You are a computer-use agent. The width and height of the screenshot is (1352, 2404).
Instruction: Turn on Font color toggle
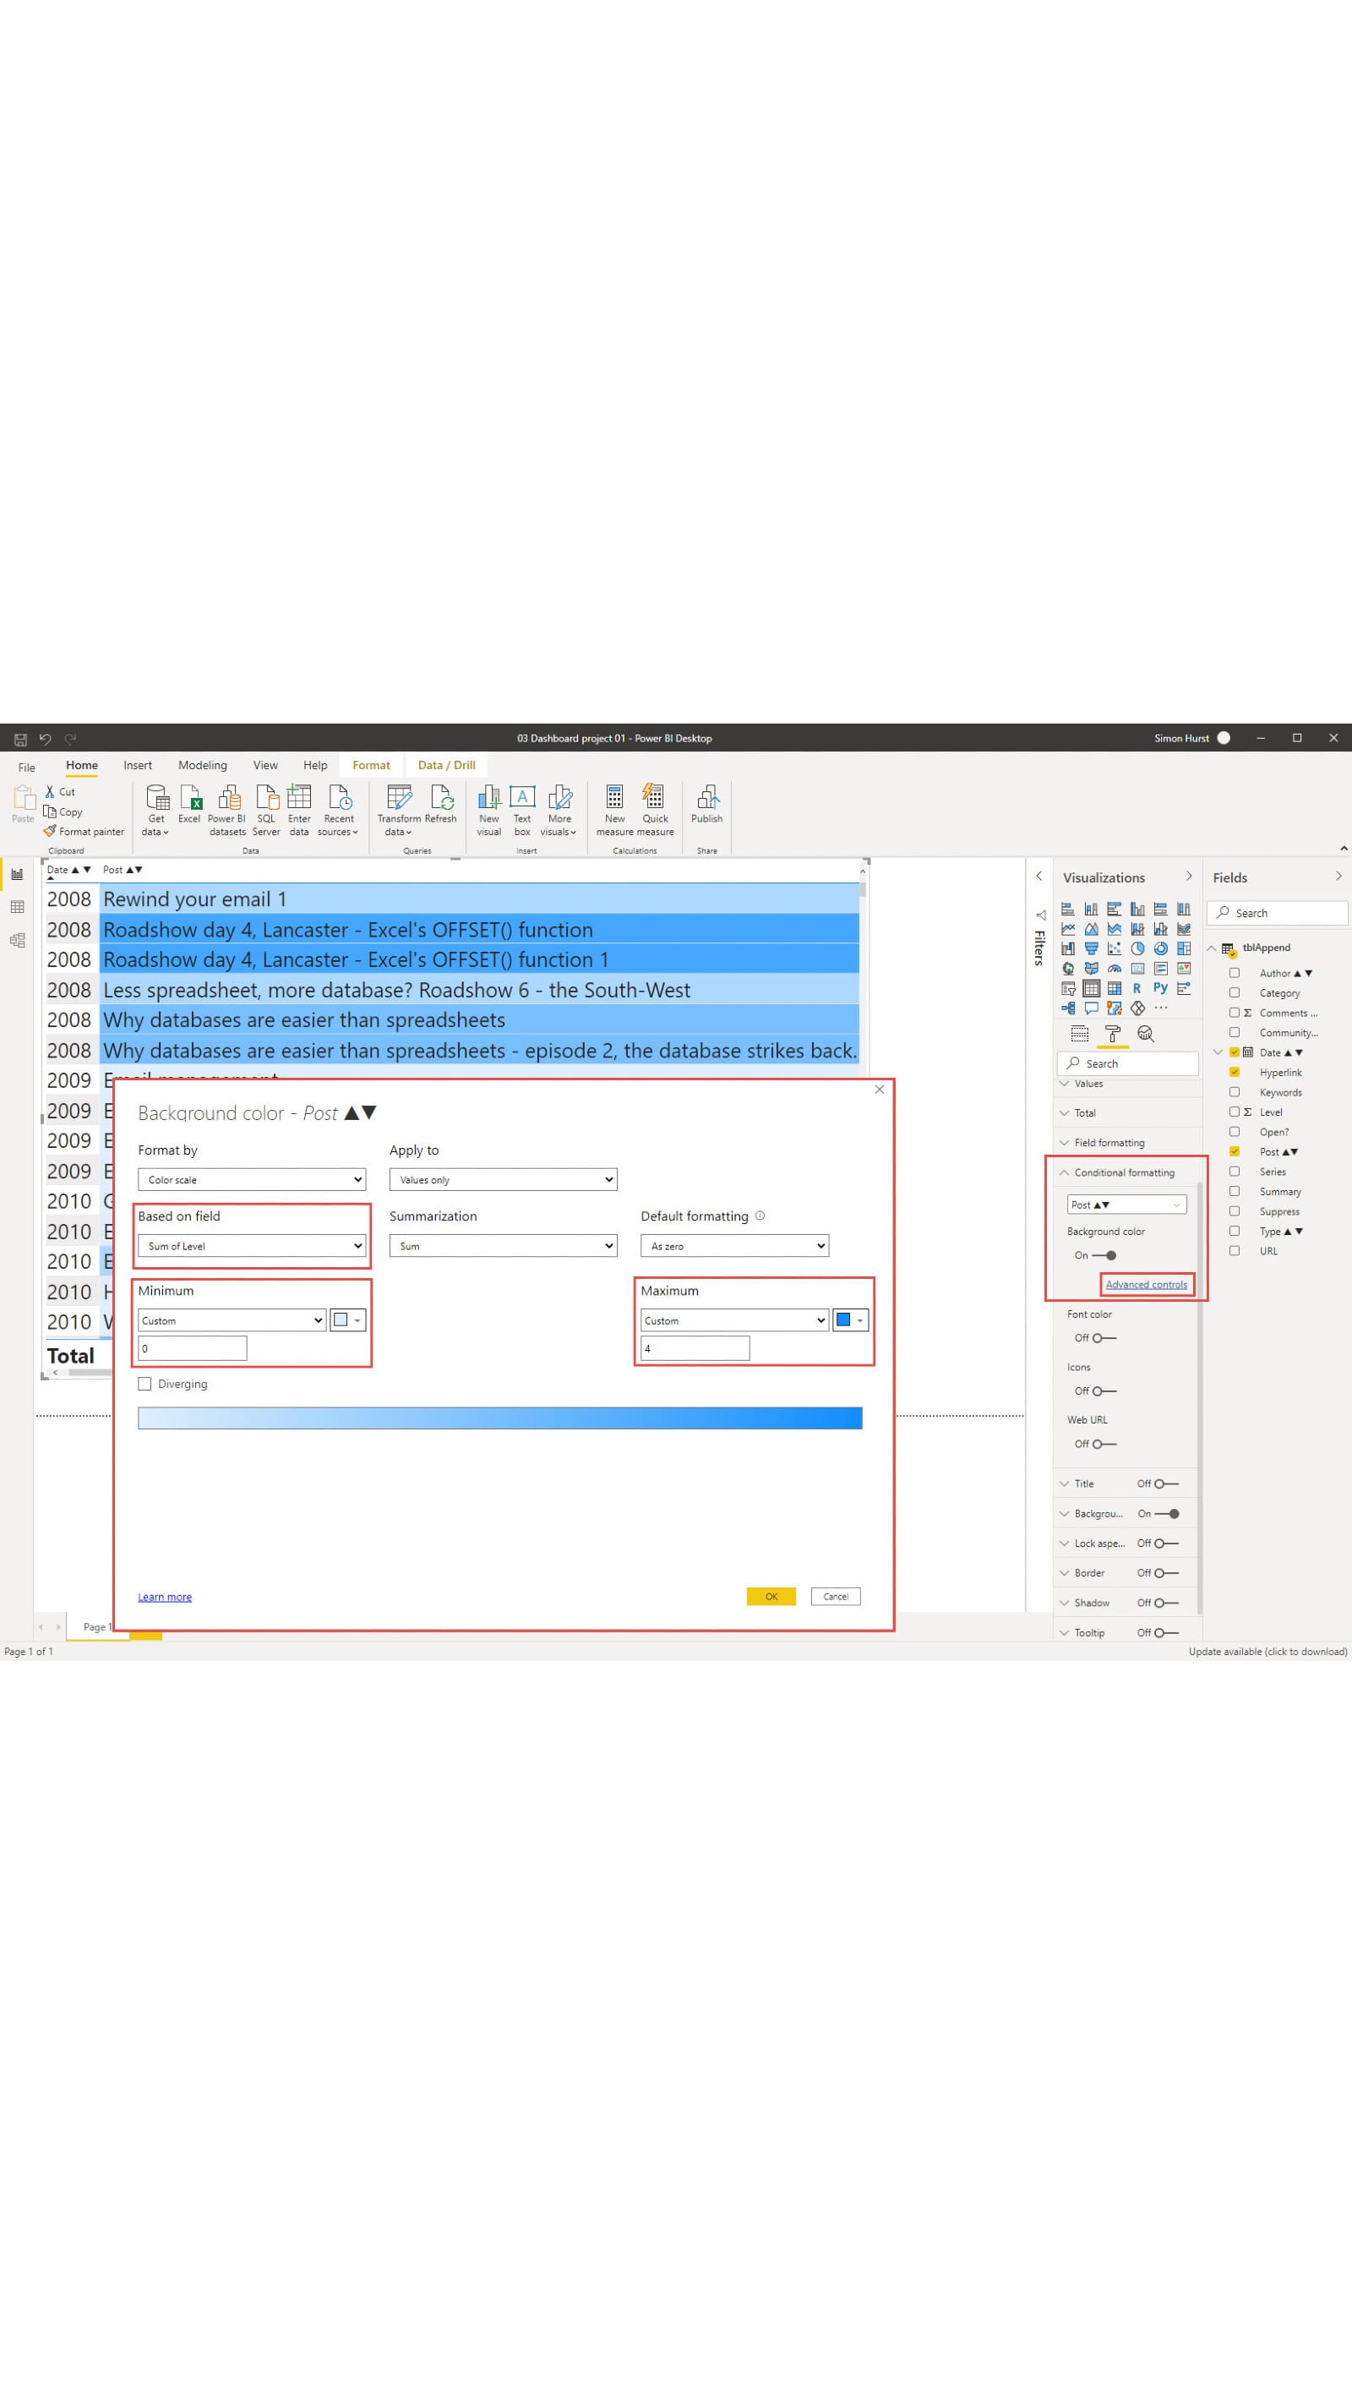1099,1337
